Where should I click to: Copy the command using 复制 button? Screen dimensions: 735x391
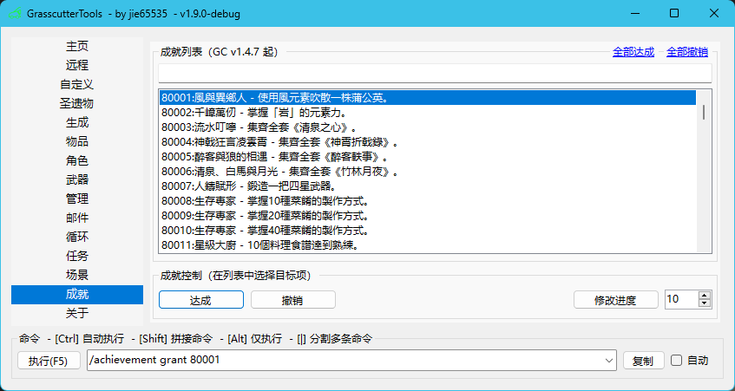pos(643,361)
